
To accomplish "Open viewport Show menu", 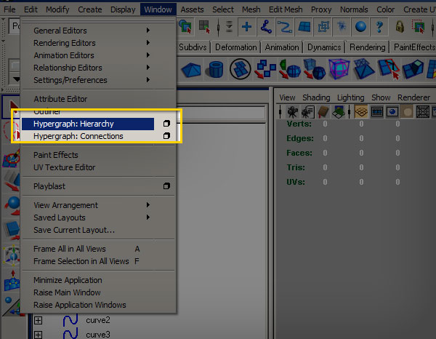I will tap(381, 97).
